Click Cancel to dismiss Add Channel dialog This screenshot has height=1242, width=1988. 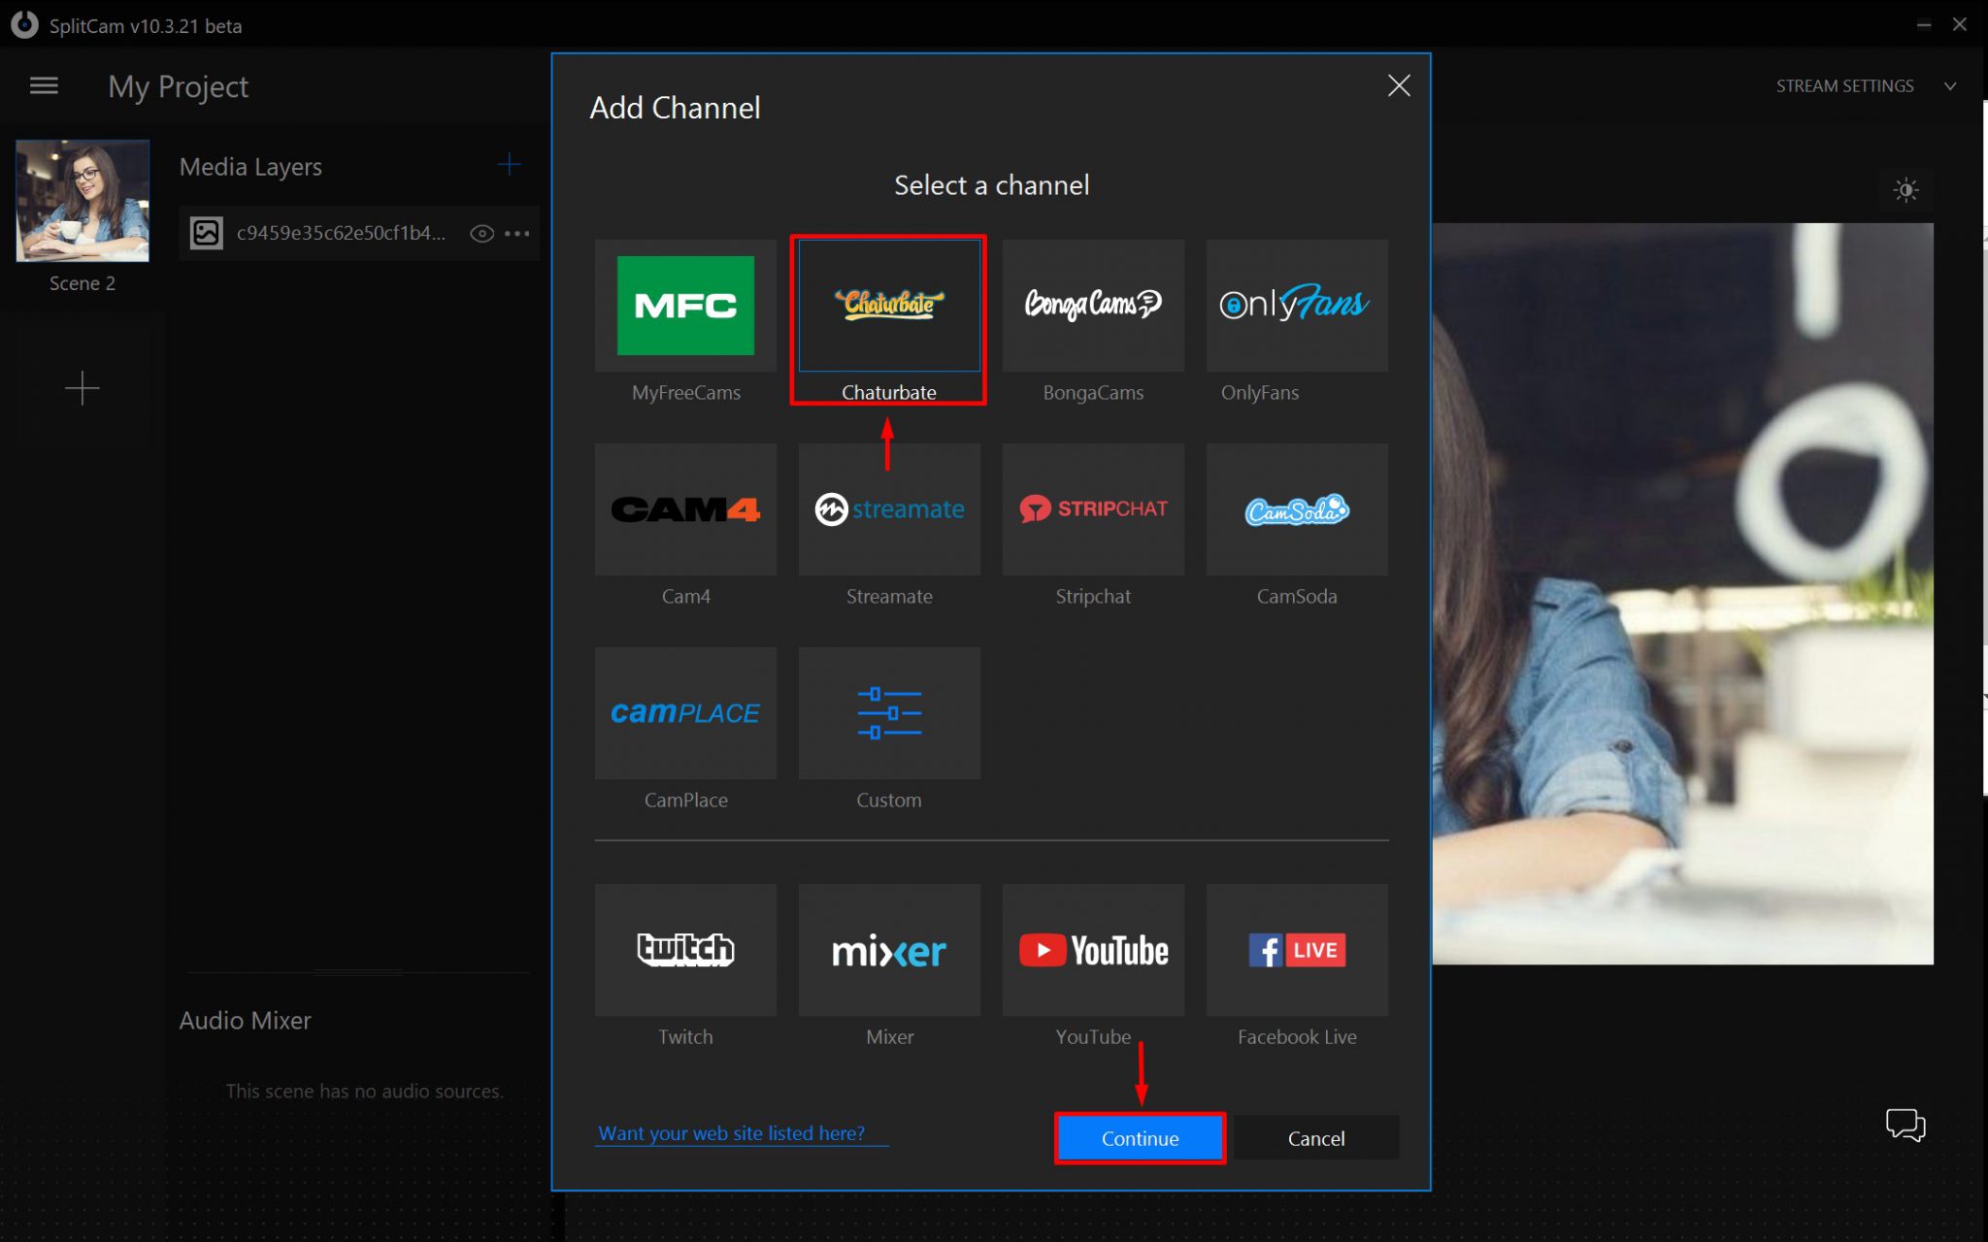click(x=1315, y=1137)
